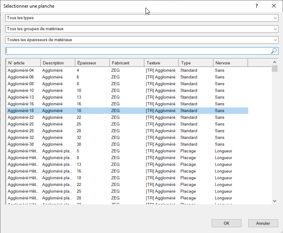Expand 'Tous les groupes de matériaux' dropdown
The image size is (283, 233).
[x=142, y=29]
